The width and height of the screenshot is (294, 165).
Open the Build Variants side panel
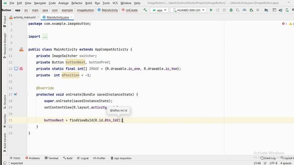pos(5,142)
